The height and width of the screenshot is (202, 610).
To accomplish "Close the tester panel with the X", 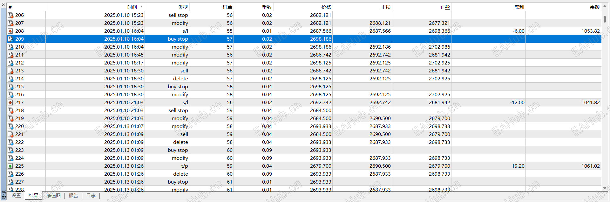I will pyautogui.click(x=3, y=5).
